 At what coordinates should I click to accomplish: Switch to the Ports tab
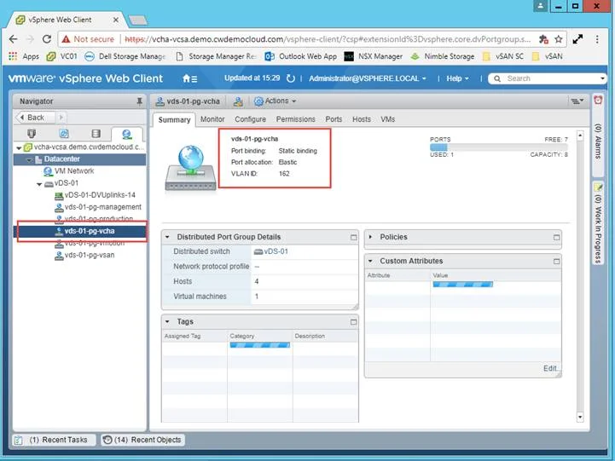(x=334, y=119)
